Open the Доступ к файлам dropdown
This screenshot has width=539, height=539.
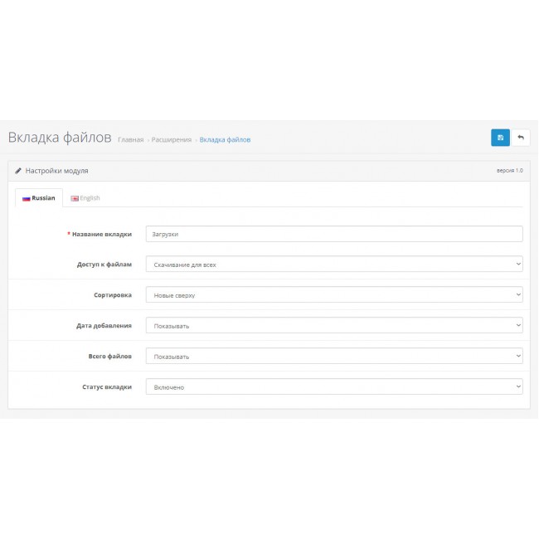tap(333, 265)
